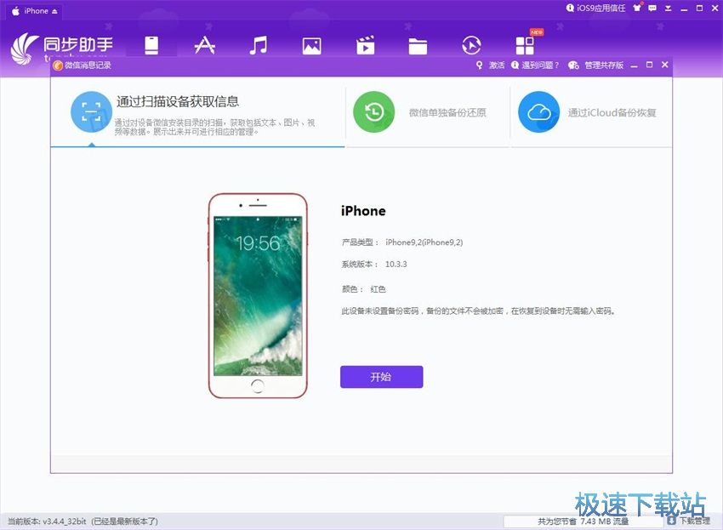Viewport: 723px width, 530px height.
Task: Click the 同步助手 logo
Action: 62,48
